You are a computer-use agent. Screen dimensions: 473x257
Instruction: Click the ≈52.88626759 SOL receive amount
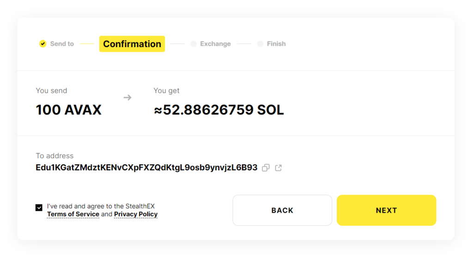pyautogui.click(x=218, y=110)
